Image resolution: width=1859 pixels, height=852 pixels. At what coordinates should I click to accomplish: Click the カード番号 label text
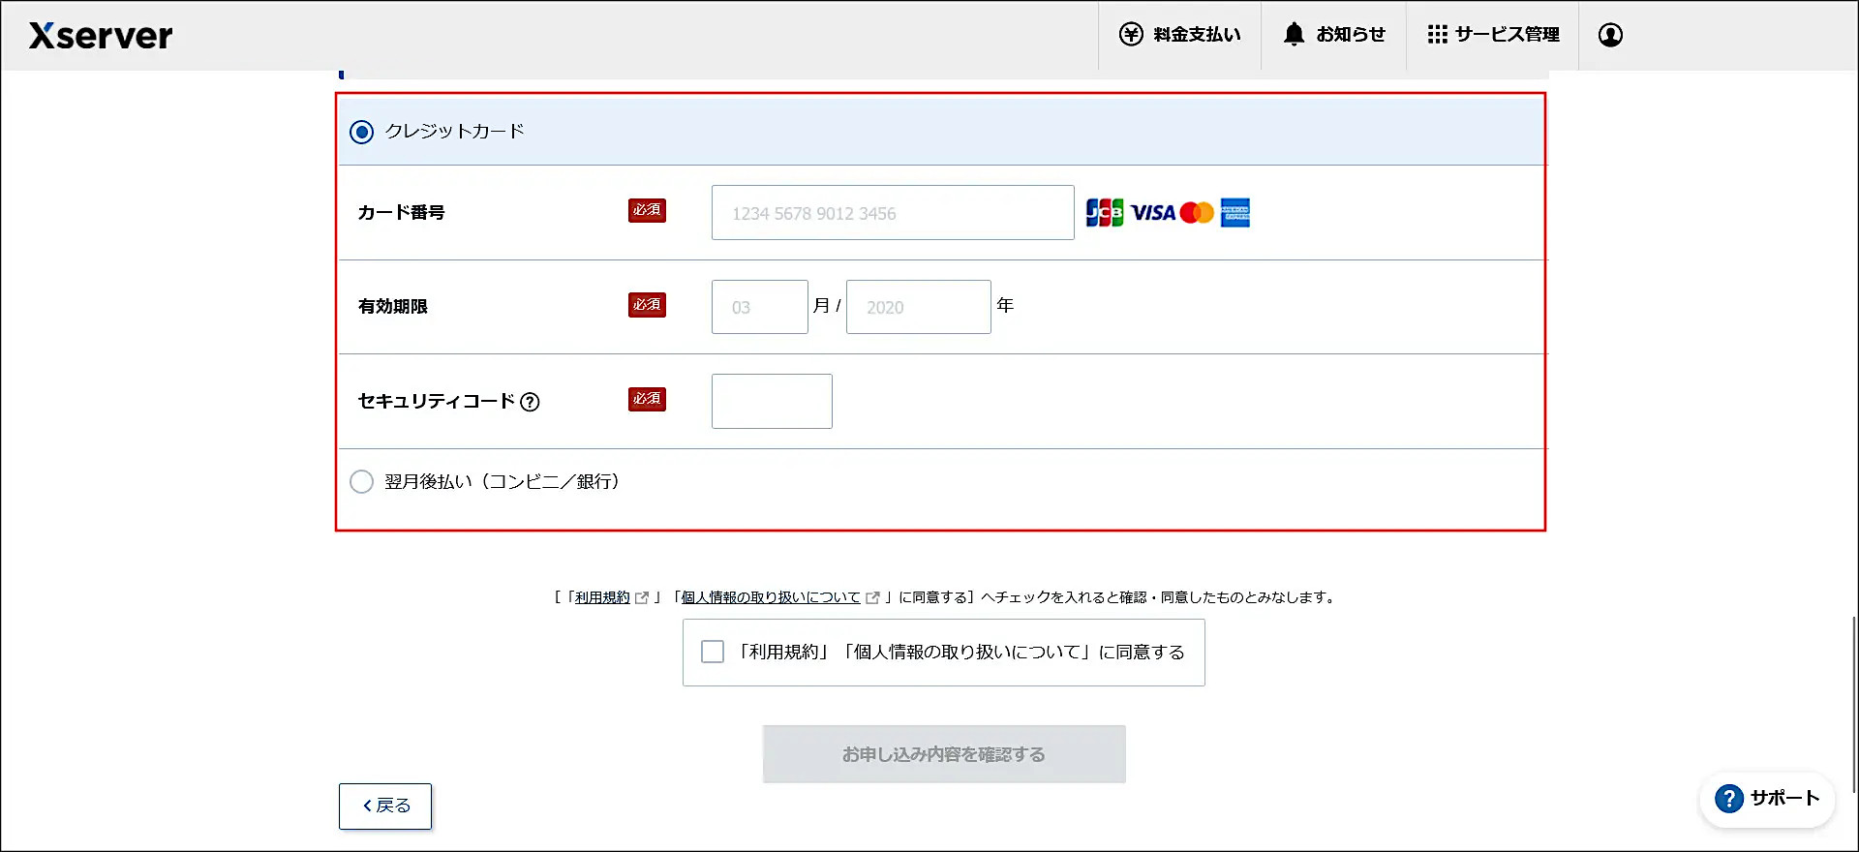tap(401, 212)
